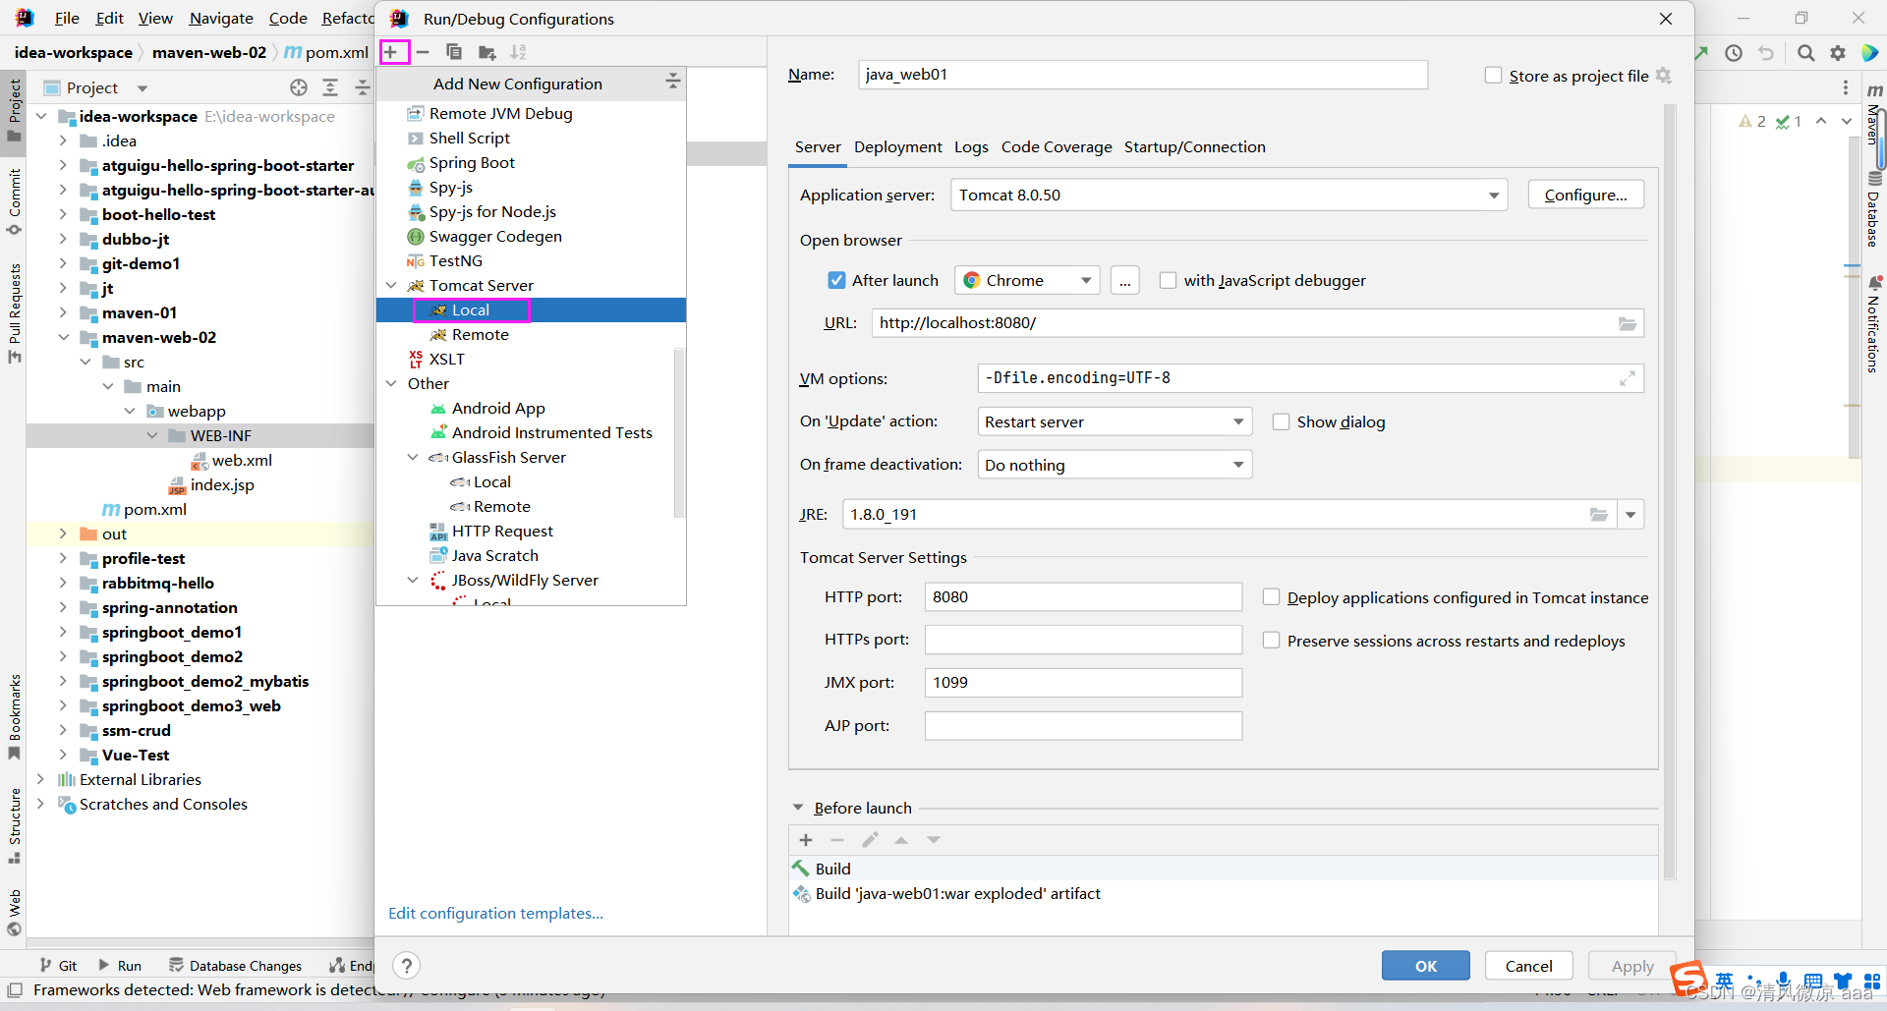The width and height of the screenshot is (1887, 1011).
Task: Switch to the Logs tab
Action: click(971, 147)
